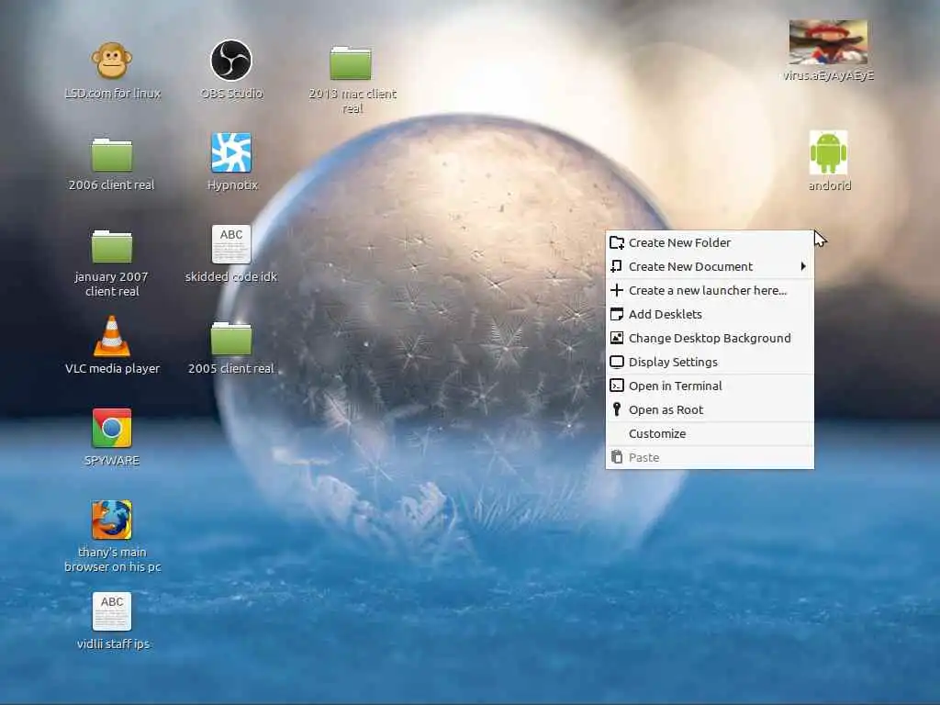
Task: Select the january 2007 client real folder
Action: point(111,246)
